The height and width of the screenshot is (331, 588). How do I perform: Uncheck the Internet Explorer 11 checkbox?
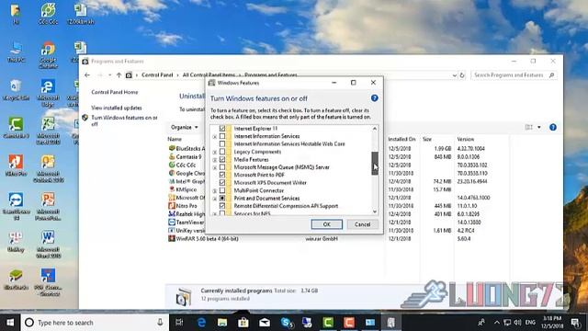pyautogui.click(x=222, y=129)
